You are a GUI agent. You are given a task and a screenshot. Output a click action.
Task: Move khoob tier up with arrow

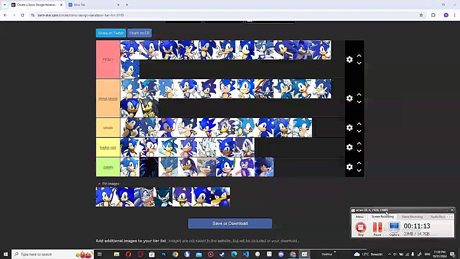[x=359, y=124]
